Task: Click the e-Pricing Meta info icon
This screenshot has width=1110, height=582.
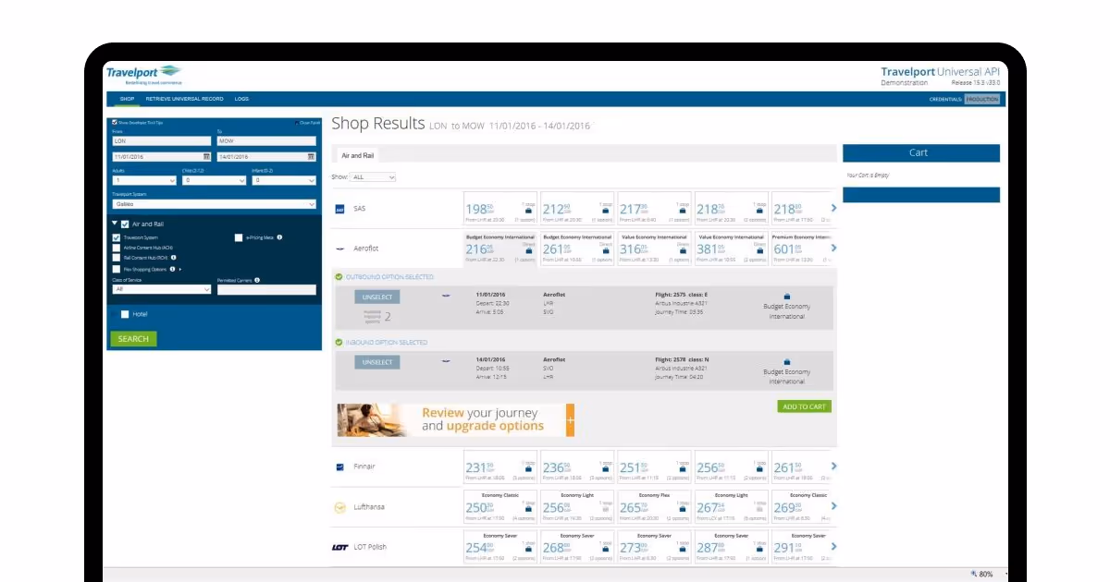Action: coord(279,237)
